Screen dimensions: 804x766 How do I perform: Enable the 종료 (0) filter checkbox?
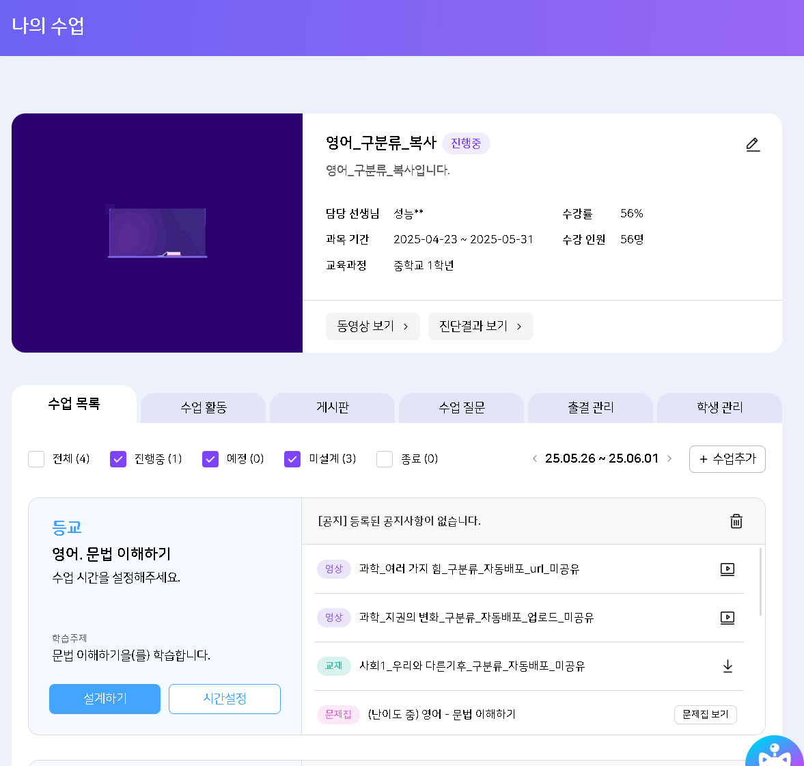(x=385, y=459)
